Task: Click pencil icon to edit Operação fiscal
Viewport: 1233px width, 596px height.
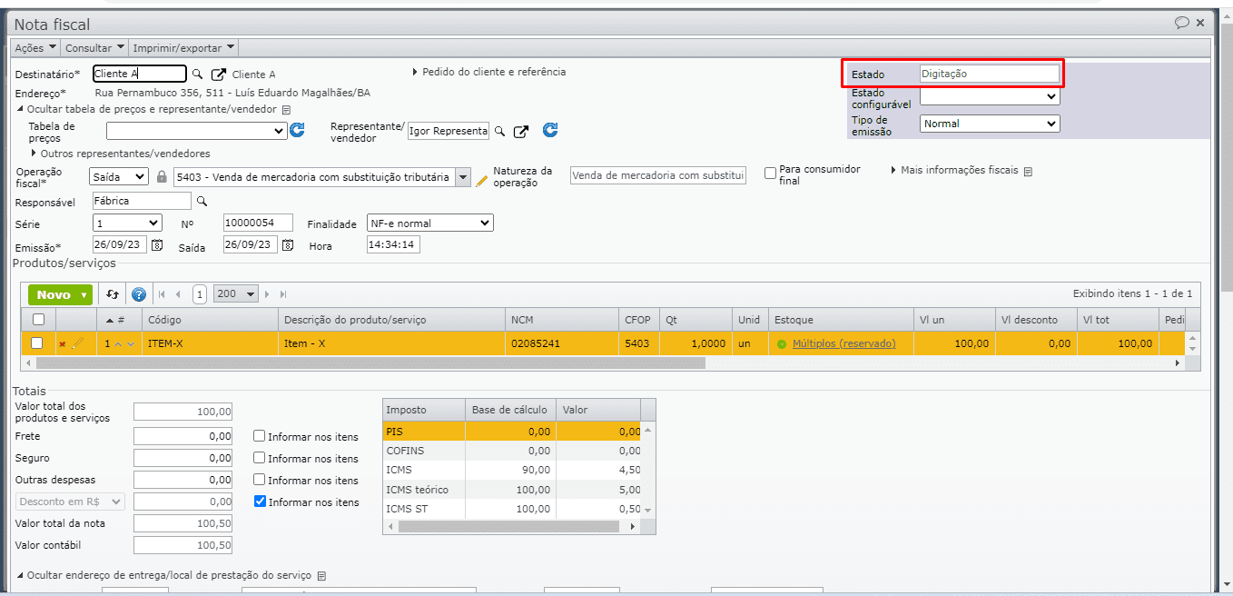Action: click(x=481, y=178)
